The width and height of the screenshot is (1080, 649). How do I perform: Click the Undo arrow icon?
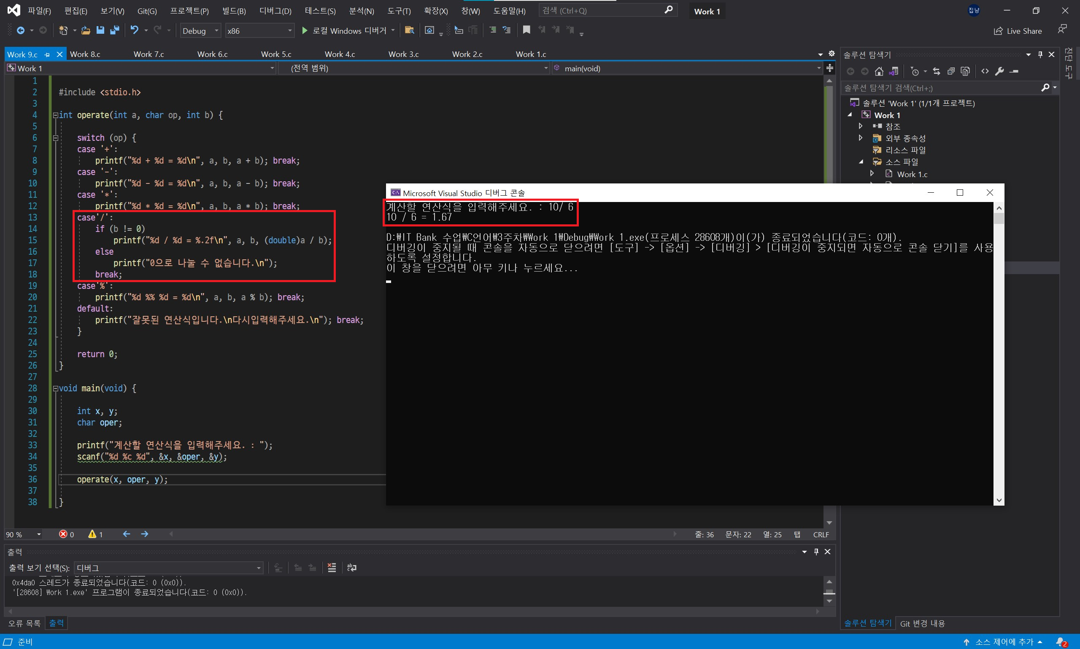134,30
